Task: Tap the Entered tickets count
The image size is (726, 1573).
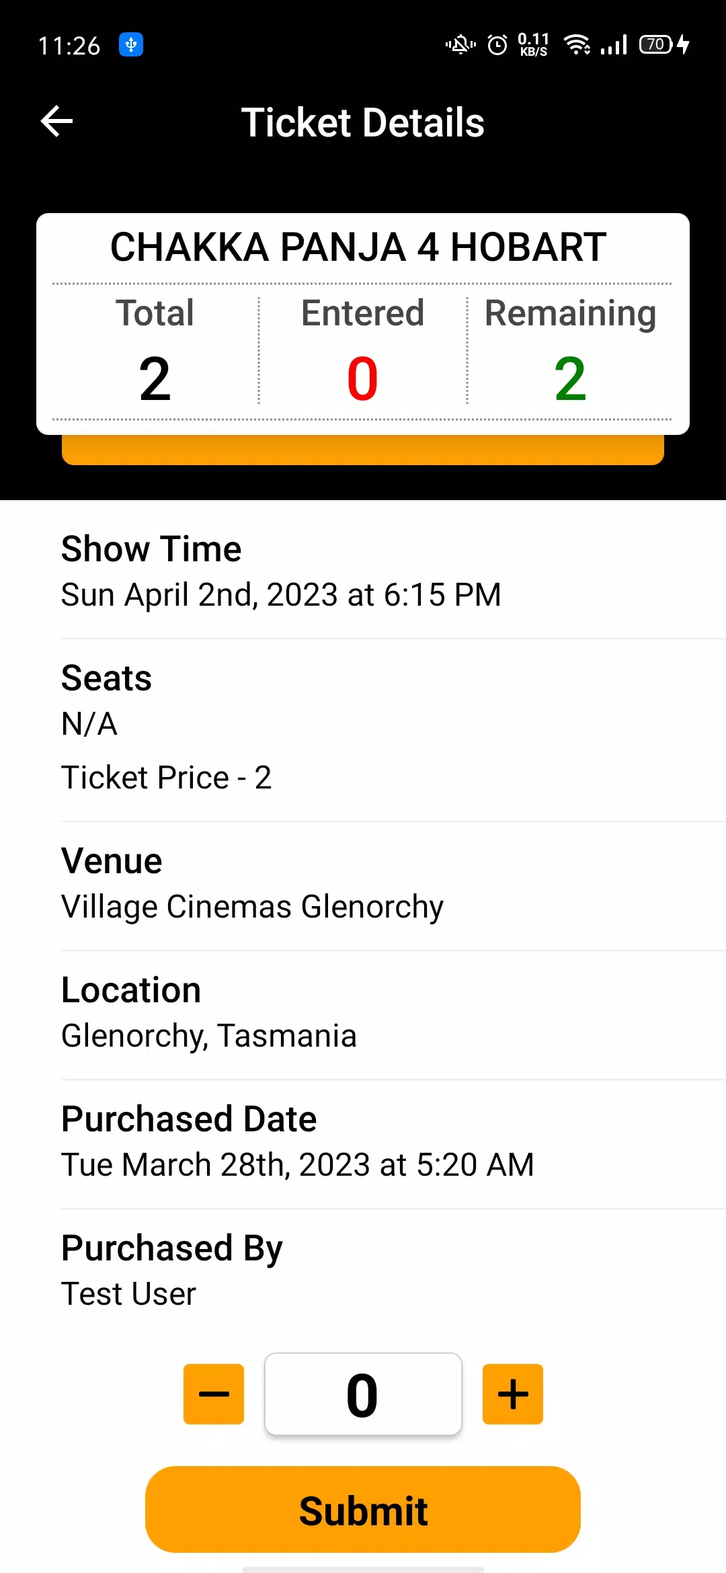Action: (362, 379)
